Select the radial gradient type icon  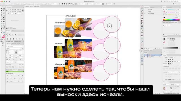[172, 39]
